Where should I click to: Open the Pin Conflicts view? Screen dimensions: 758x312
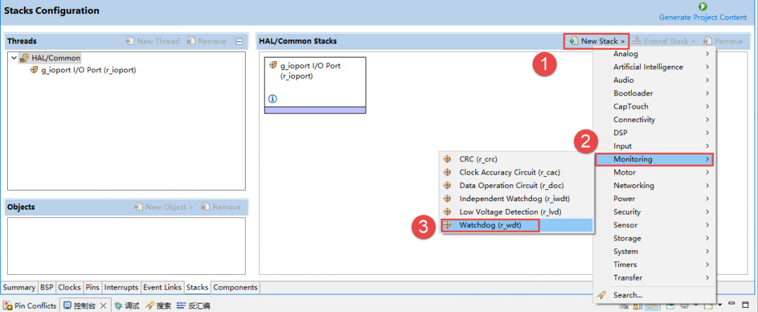[29, 306]
